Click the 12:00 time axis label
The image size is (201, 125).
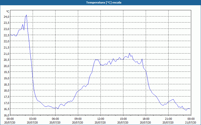click(101, 119)
